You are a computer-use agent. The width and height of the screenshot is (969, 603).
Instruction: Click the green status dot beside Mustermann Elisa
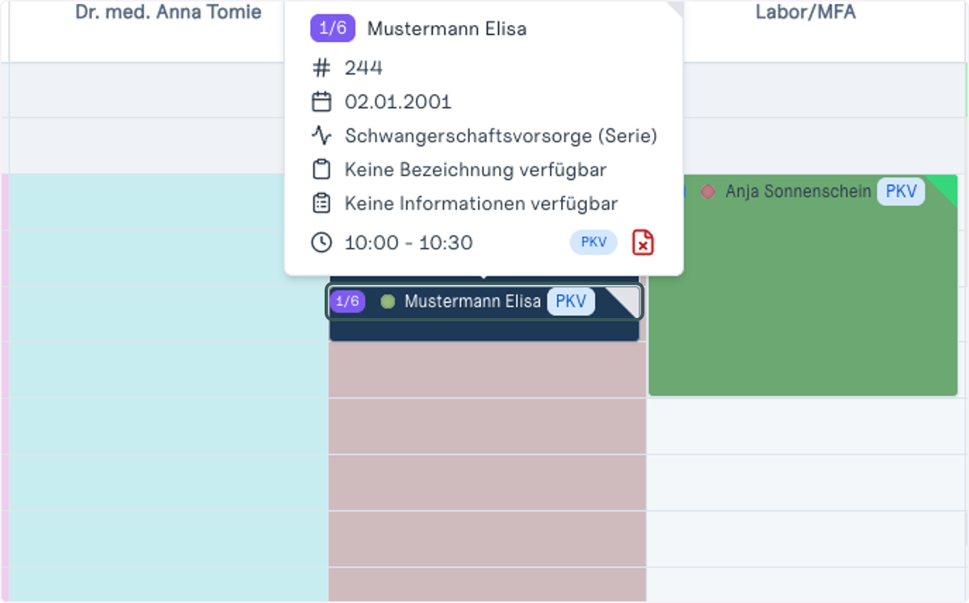(388, 302)
